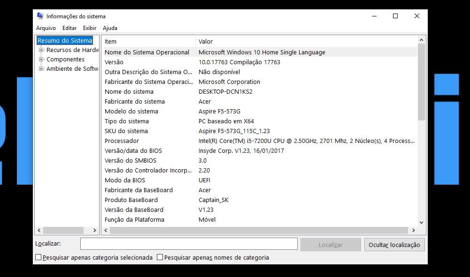Viewport: 470px width, 277px height.
Task: Click the Insyde Corp. V1.23 value
Action: coord(241,151)
